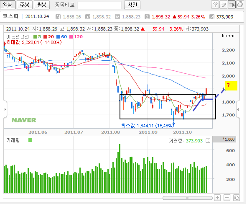Toggle the 5-day moving average legend

tap(37, 36)
